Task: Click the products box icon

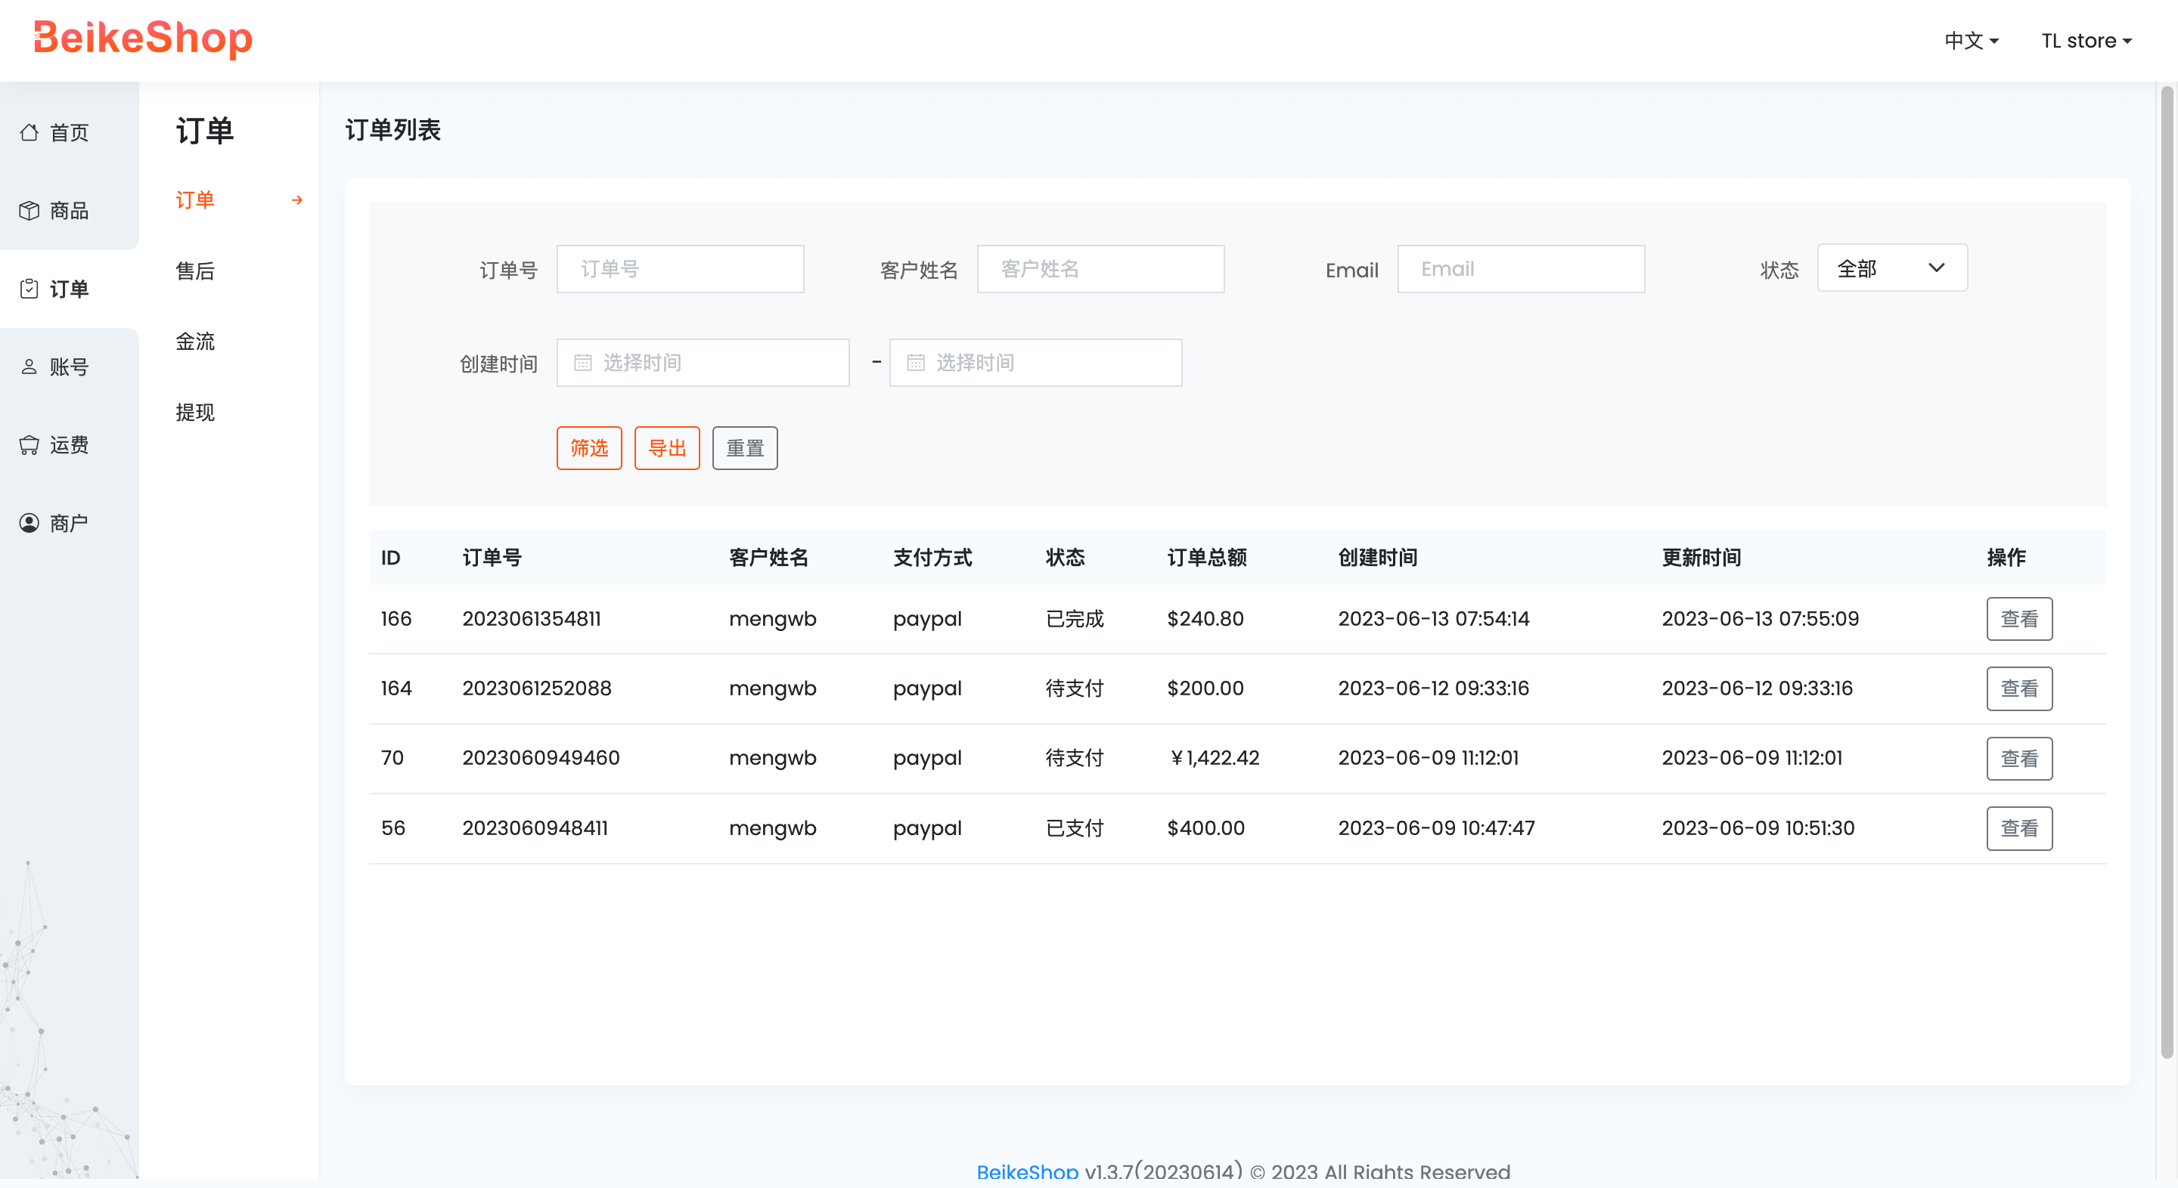Action: click(29, 210)
